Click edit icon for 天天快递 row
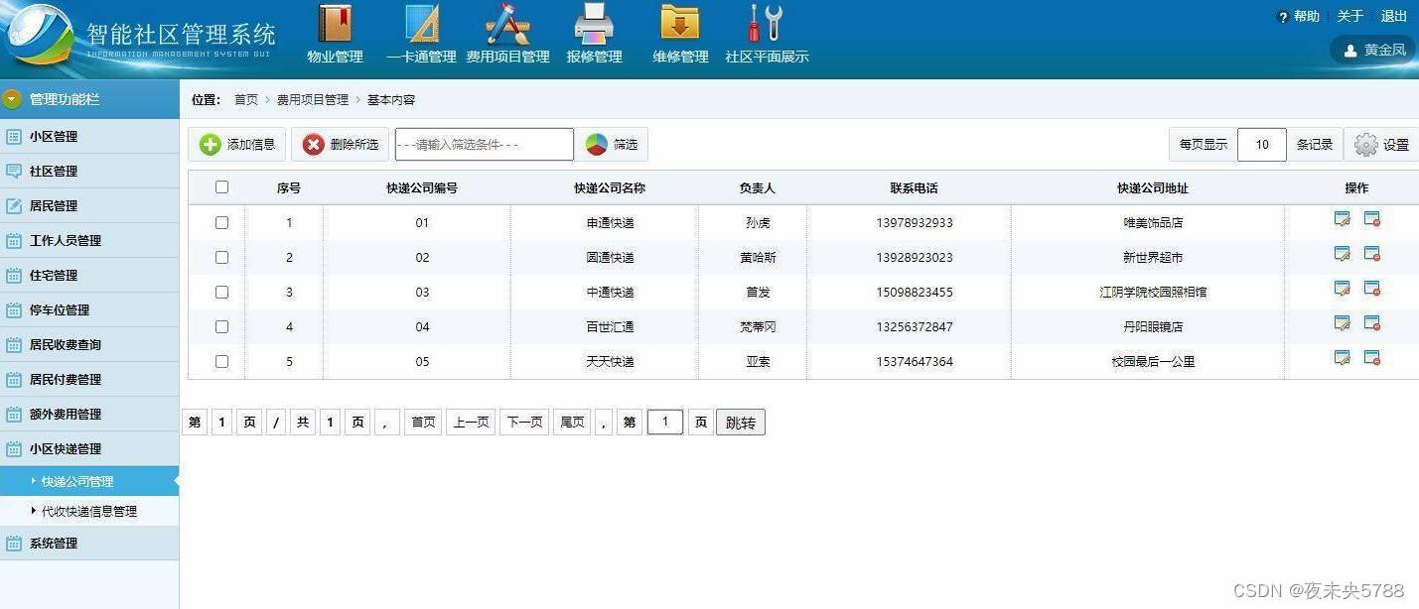 click(1342, 358)
